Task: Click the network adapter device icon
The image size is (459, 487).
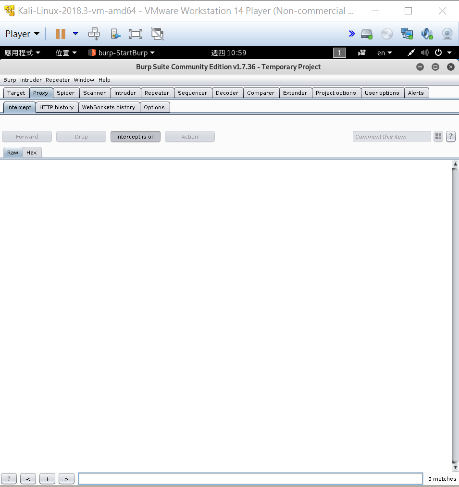Action: coord(407,34)
